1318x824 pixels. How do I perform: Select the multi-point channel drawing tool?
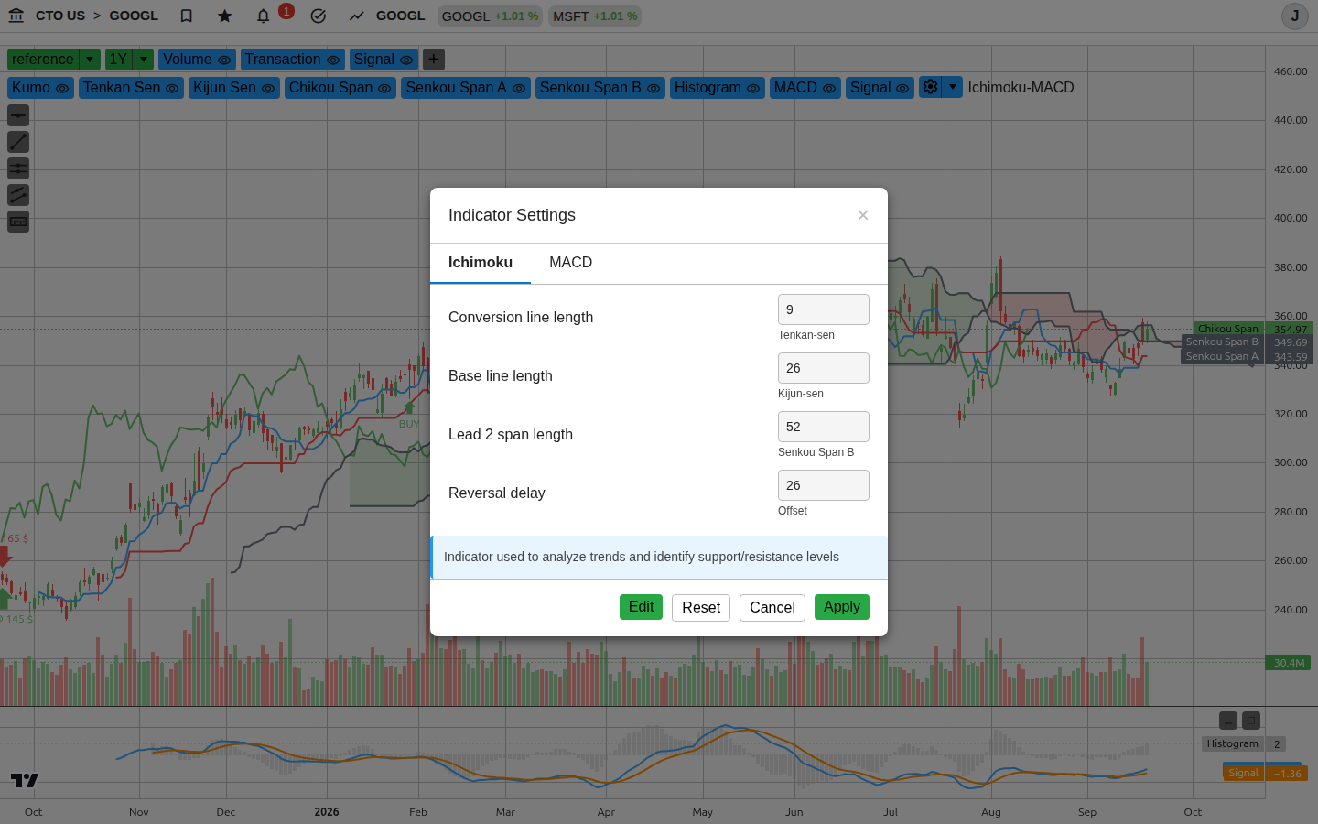coord(18,195)
